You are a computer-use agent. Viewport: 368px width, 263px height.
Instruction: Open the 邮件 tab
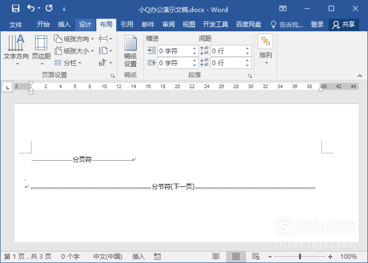tap(148, 24)
